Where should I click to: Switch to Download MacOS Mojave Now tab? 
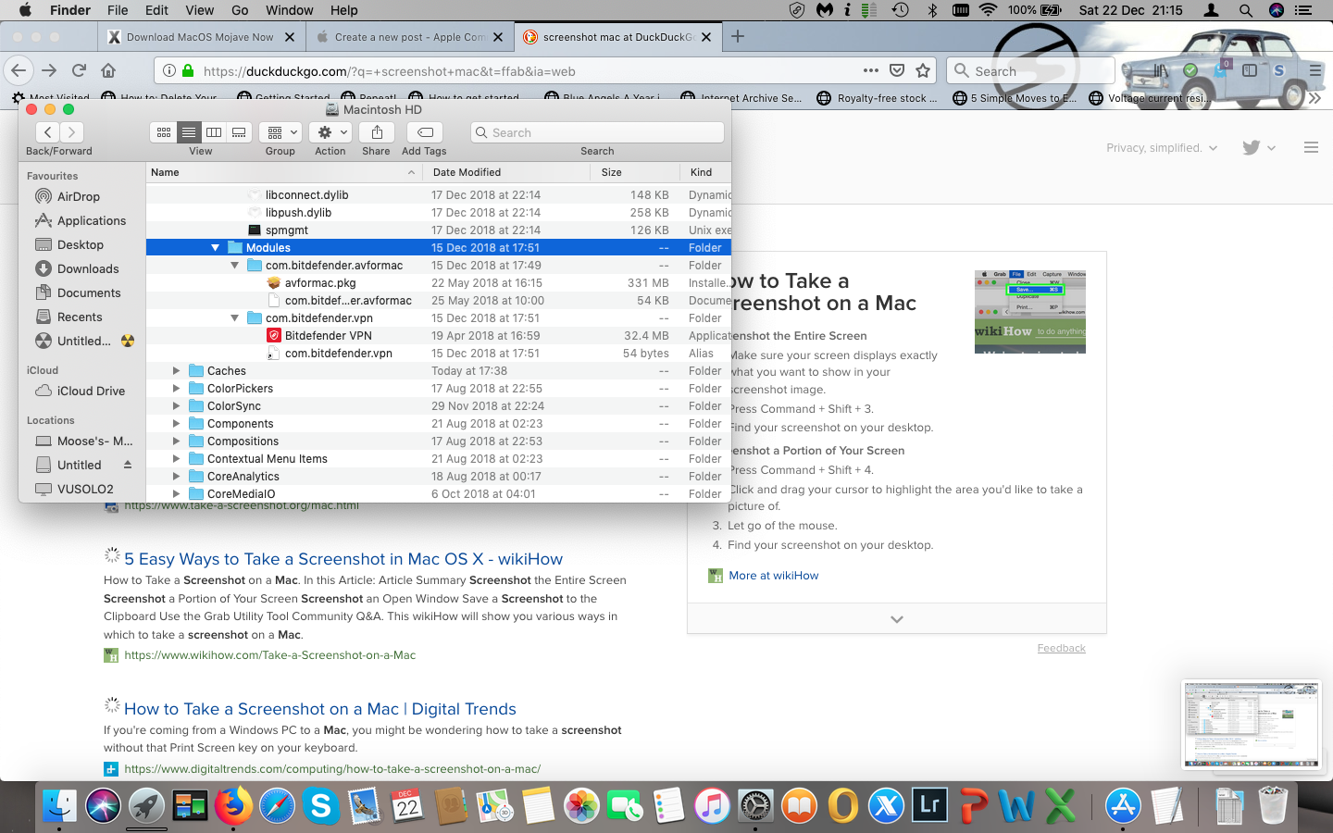200,37
